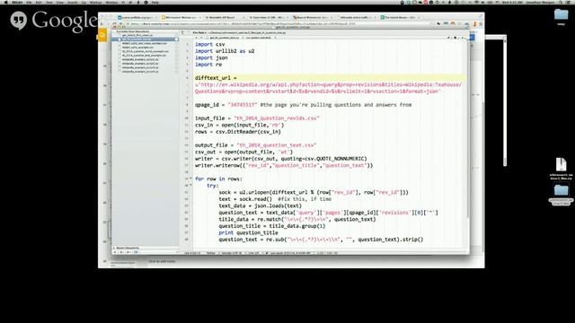The height and width of the screenshot is (323, 575).
Task: Click the 'print question_title' code line
Action: point(248,232)
